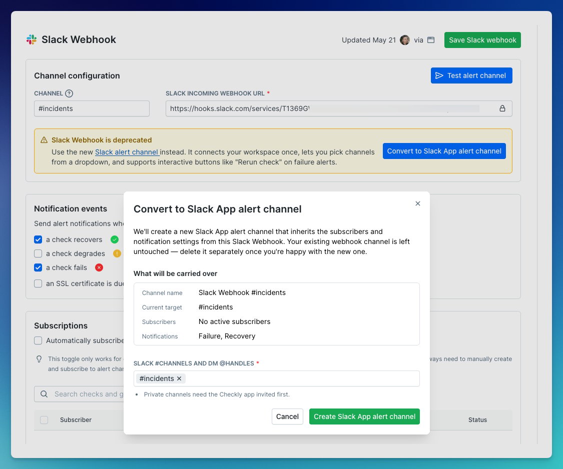The height and width of the screenshot is (469, 563).
Task: Click Test alert channel button
Action: pos(471,75)
